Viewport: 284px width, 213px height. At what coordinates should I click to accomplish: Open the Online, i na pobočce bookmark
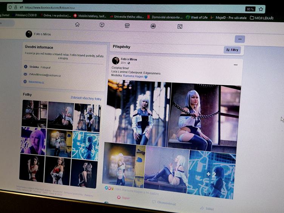(56, 15)
